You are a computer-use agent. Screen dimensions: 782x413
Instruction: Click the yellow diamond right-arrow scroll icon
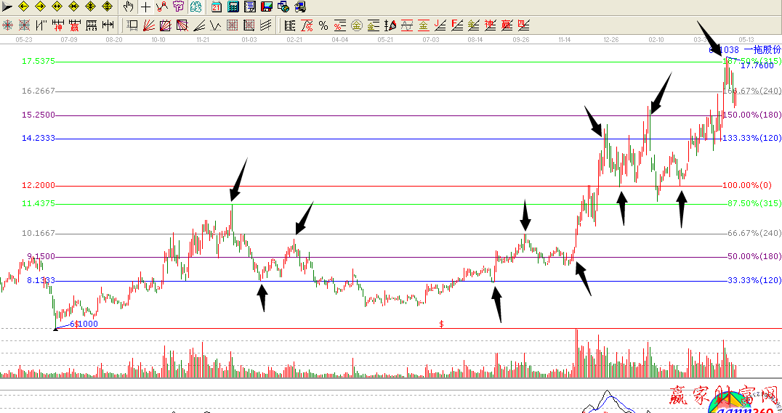[x=40, y=7]
